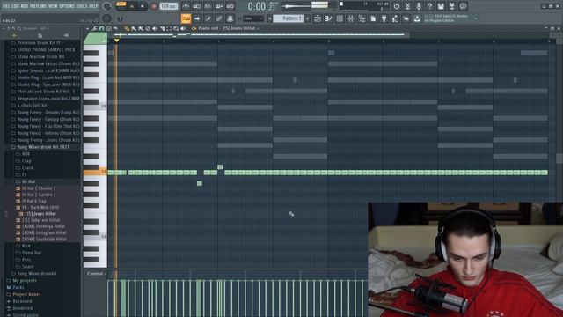
Task: Toggle the piano roll magnet snap icon
Action: 102,28
